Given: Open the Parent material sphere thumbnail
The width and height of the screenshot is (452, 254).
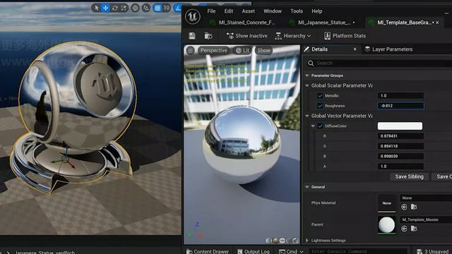Looking at the screenshot, I should coord(386,224).
